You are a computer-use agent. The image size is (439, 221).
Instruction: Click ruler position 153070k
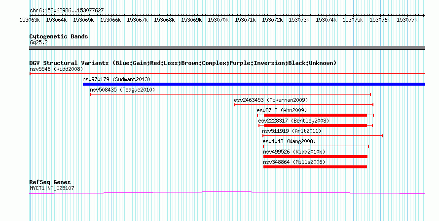pyautogui.click(x=218, y=20)
